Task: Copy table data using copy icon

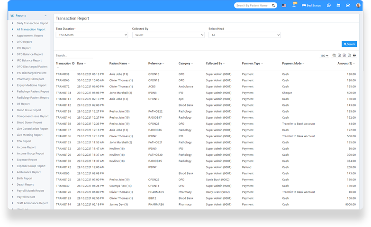Action: pos(335,56)
